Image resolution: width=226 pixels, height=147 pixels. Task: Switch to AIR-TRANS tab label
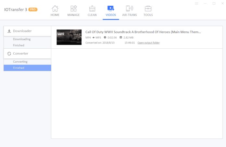click(x=130, y=15)
